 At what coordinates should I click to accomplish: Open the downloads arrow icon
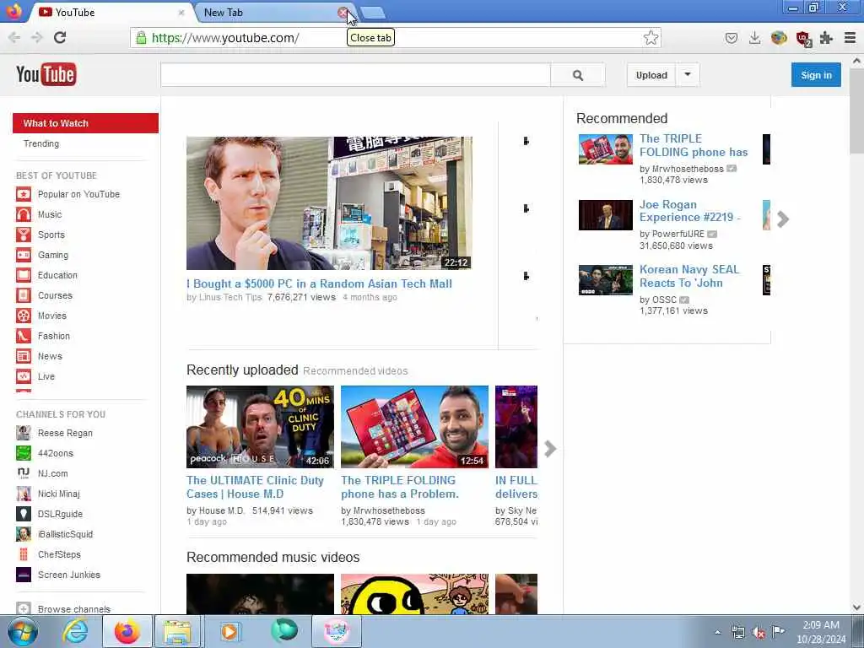point(755,37)
